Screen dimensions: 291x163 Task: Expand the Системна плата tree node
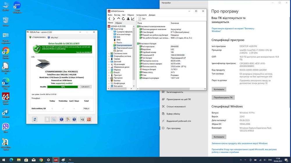coord(109,53)
